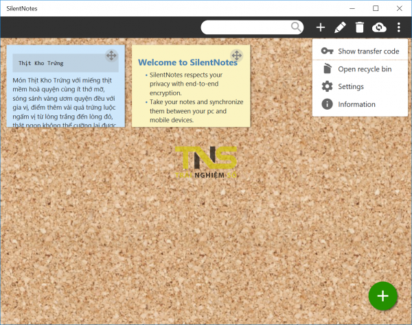412x325 pixels.
Task: Minimize the SilentNotes window
Action: point(352,8)
